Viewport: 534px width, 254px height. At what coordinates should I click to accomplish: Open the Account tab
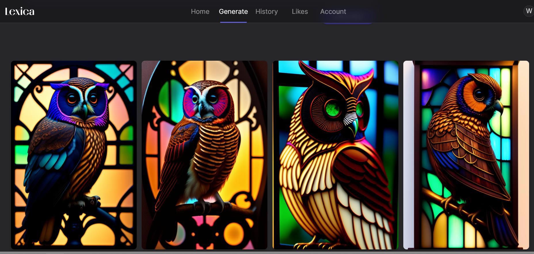(x=333, y=12)
